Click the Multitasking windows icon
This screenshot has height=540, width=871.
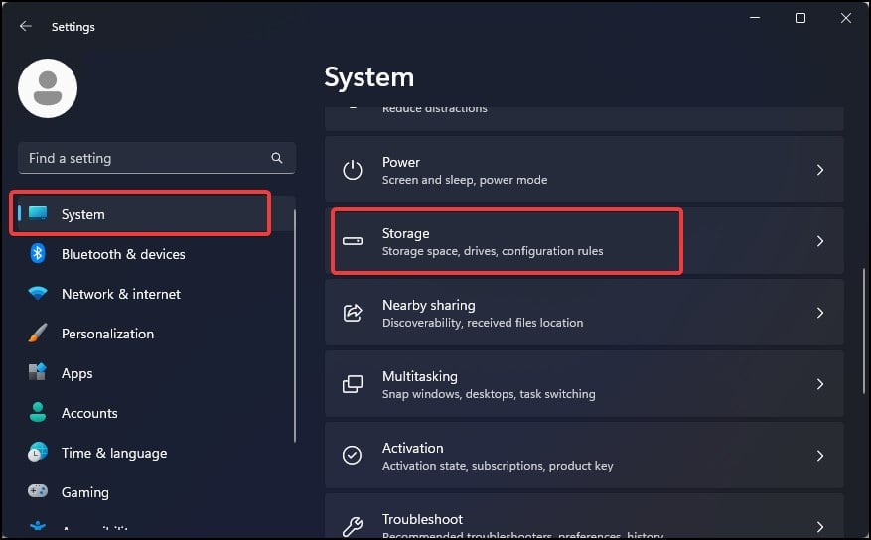tap(353, 384)
